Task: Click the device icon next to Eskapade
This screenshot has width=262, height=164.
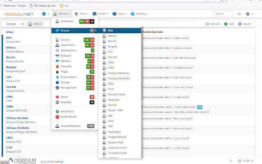Action: (104, 100)
